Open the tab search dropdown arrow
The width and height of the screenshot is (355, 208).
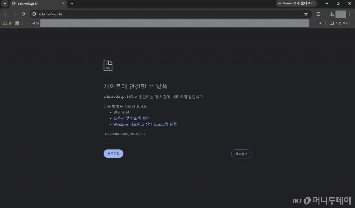(x=4, y=4)
